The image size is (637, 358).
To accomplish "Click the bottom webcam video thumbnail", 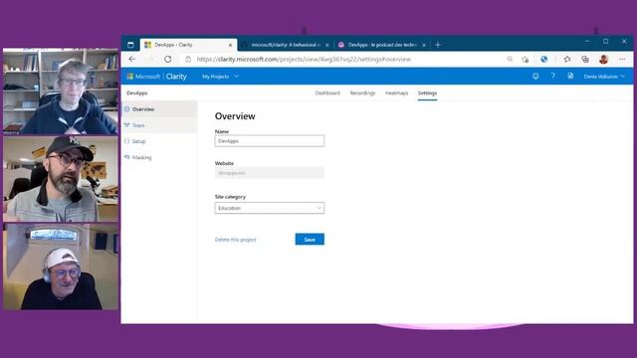I will 61,267.
